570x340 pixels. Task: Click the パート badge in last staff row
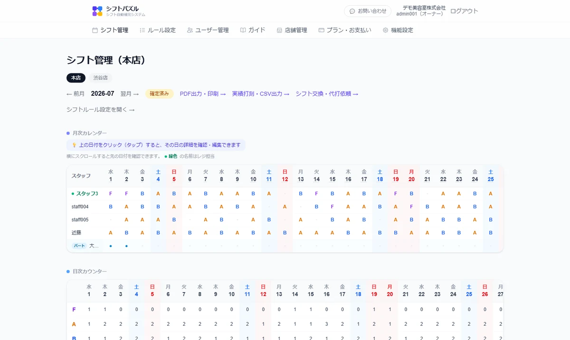79,246
